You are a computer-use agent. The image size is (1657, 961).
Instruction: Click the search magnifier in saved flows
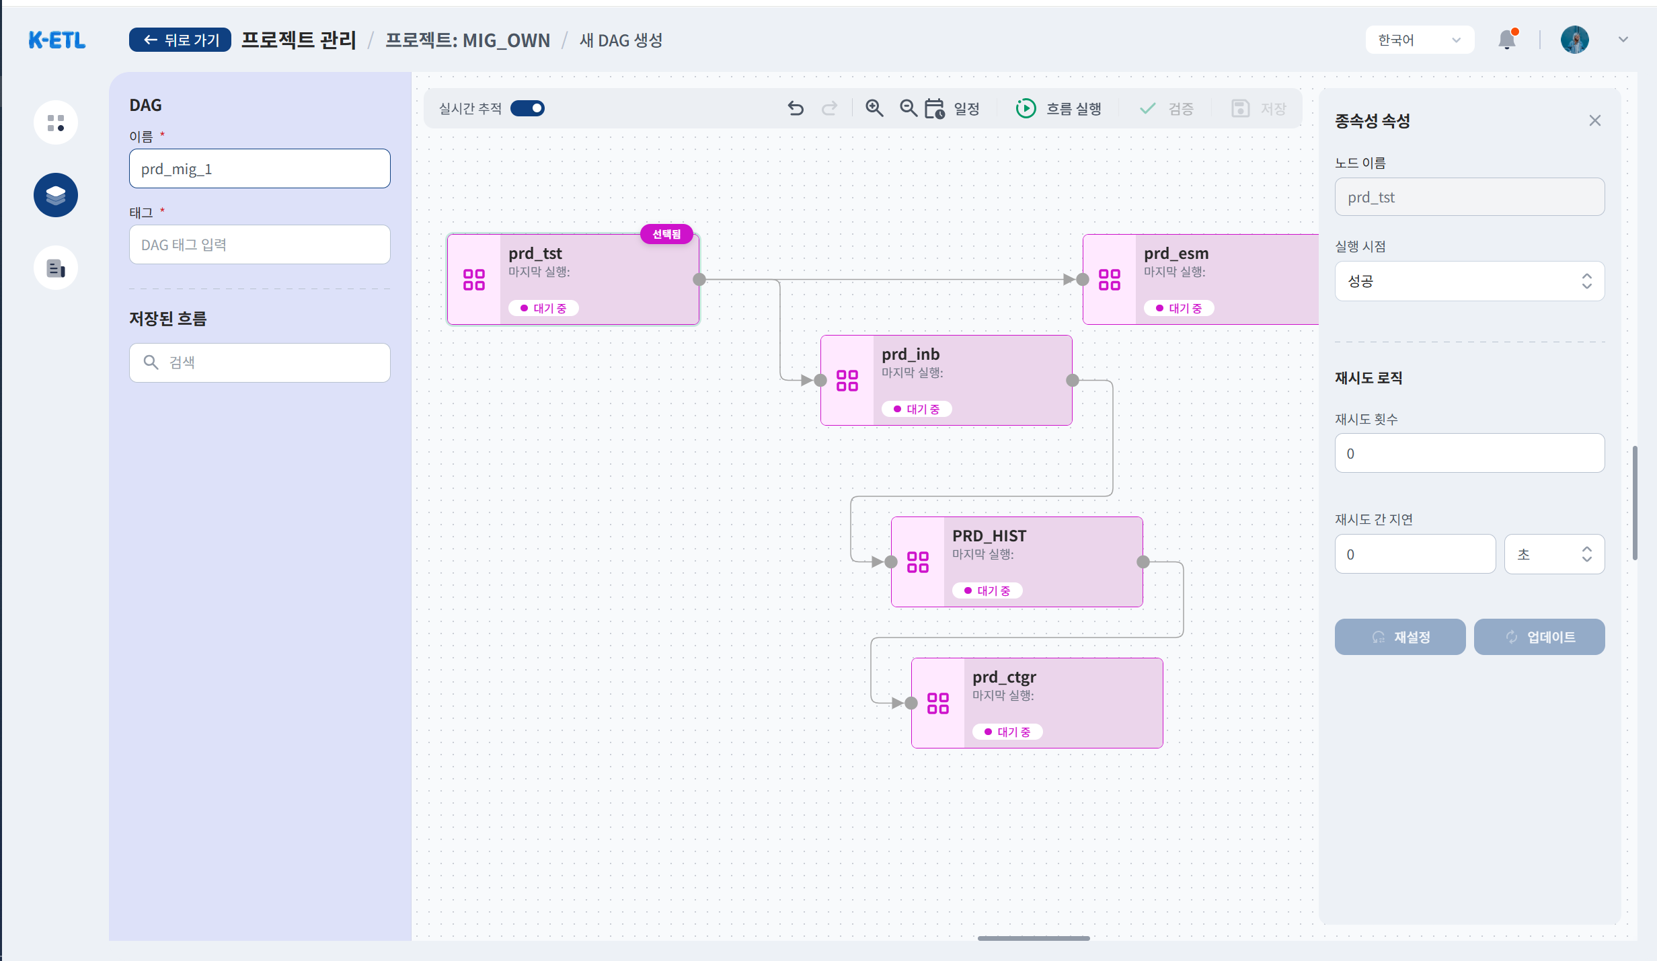(x=151, y=362)
